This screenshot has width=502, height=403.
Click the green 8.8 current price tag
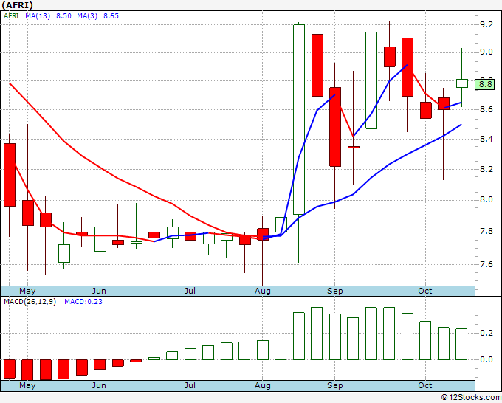(485, 84)
